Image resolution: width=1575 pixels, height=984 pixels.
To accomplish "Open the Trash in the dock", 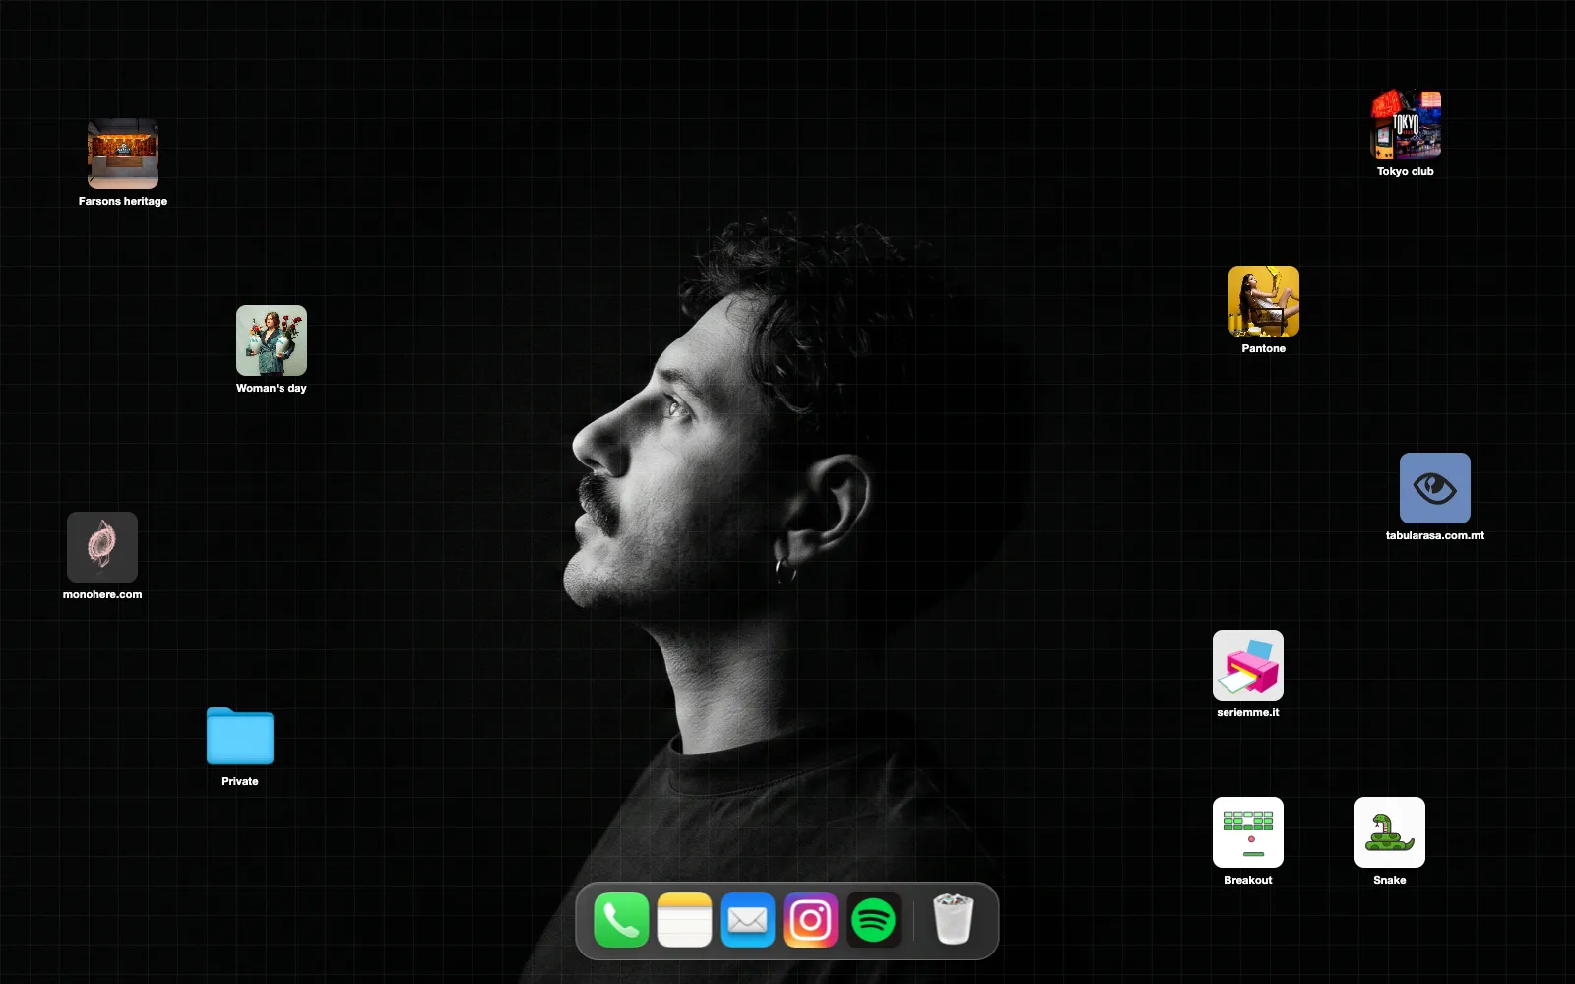I will [x=953, y=919].
